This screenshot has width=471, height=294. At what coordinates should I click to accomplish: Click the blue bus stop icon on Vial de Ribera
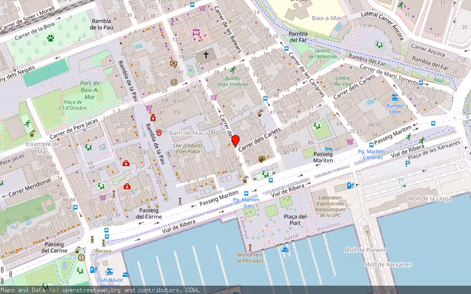270,180
